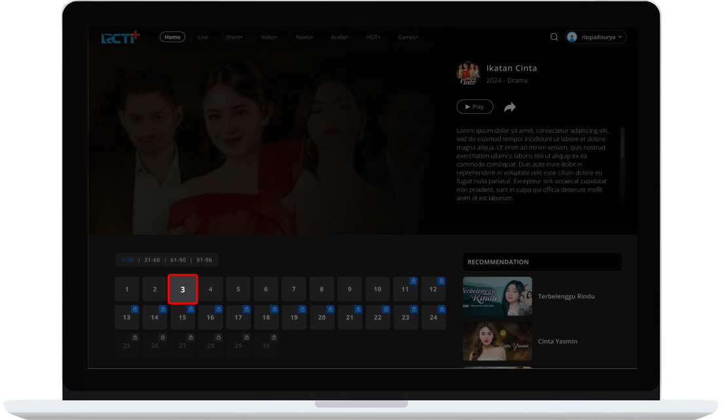Switch to episode range 91-96
Viewport: 726px width, 420px height.
(204, 260)
